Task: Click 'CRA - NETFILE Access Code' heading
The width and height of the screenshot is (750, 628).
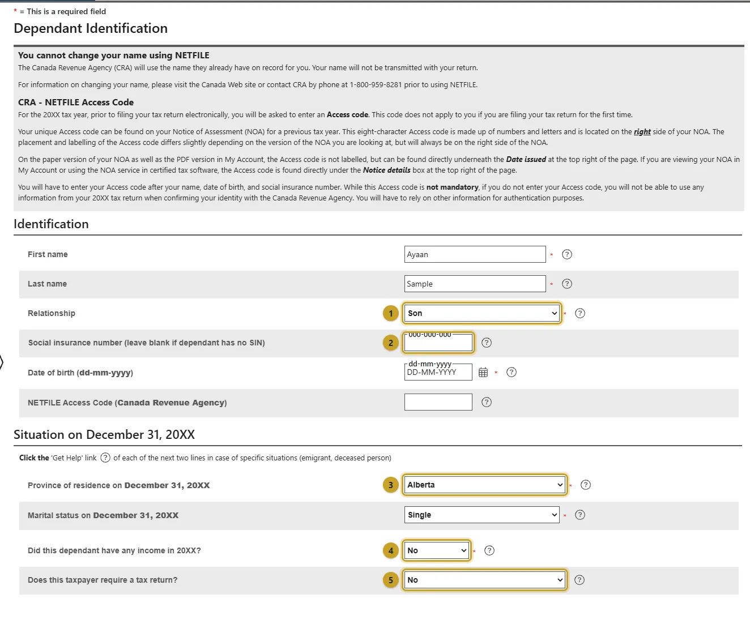Action: 76,102
